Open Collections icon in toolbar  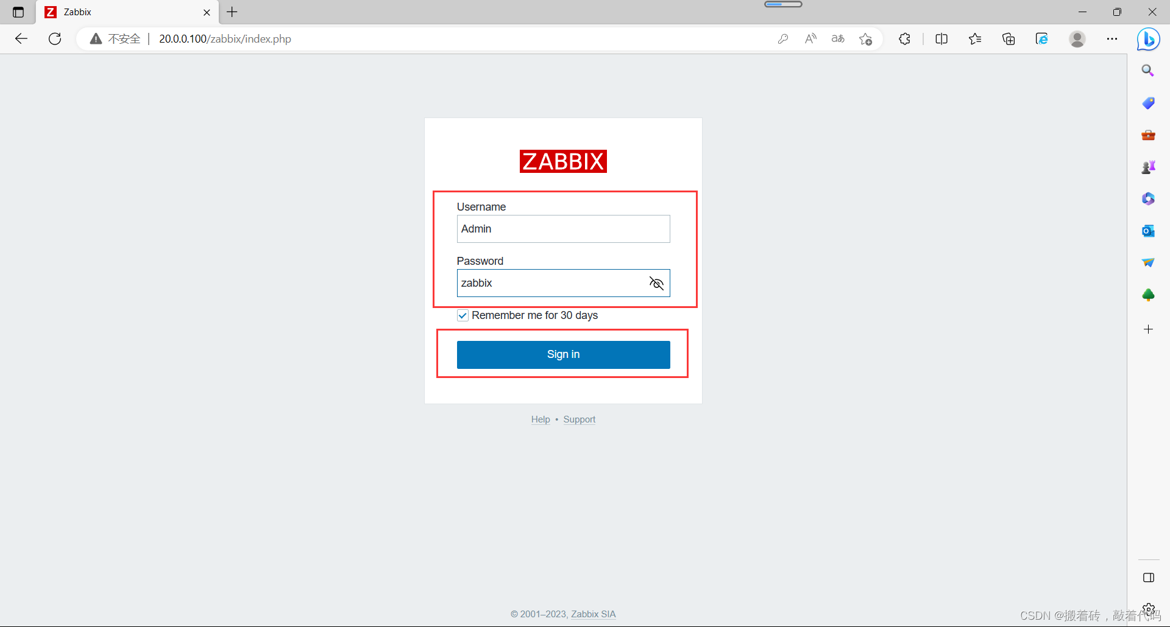[x=1009, y=39]
